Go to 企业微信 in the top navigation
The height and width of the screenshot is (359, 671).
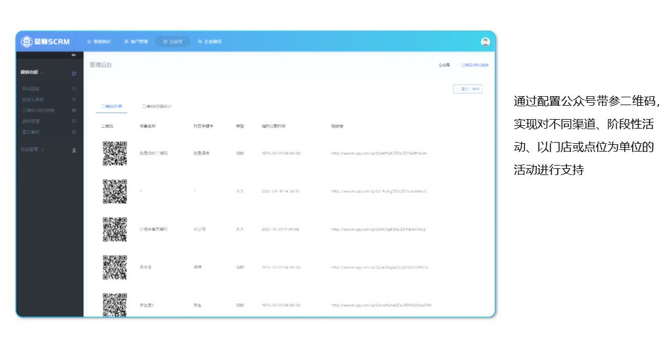[x=210, y=42]
